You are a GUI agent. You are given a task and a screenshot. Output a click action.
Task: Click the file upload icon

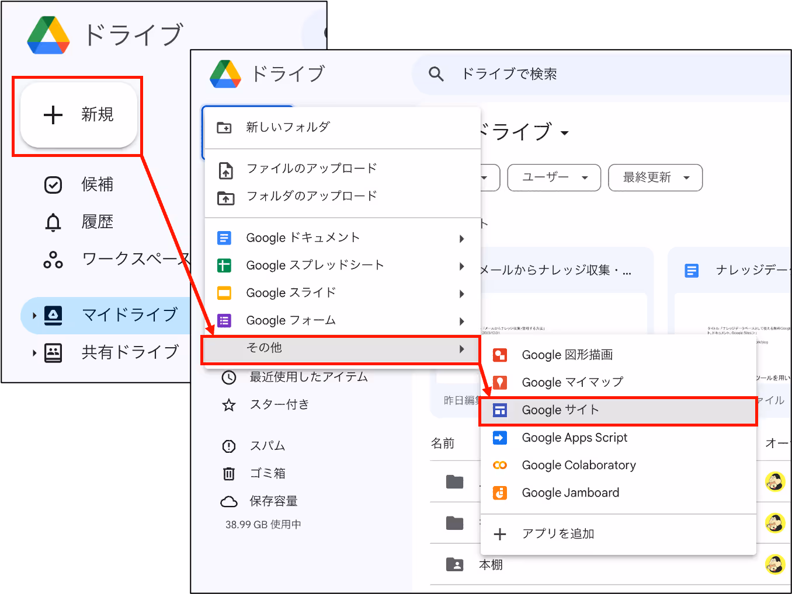(x=225, y=170)
